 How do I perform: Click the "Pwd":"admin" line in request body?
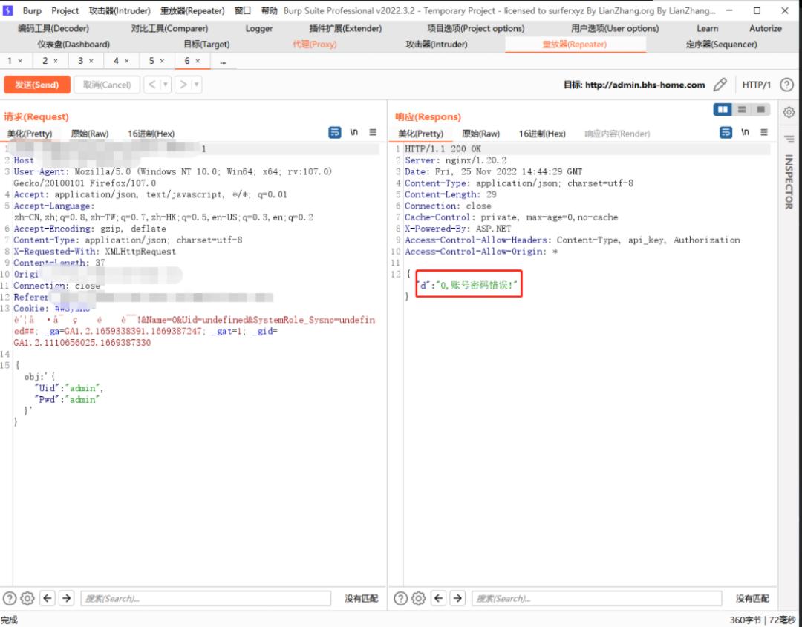click(67, 400)
